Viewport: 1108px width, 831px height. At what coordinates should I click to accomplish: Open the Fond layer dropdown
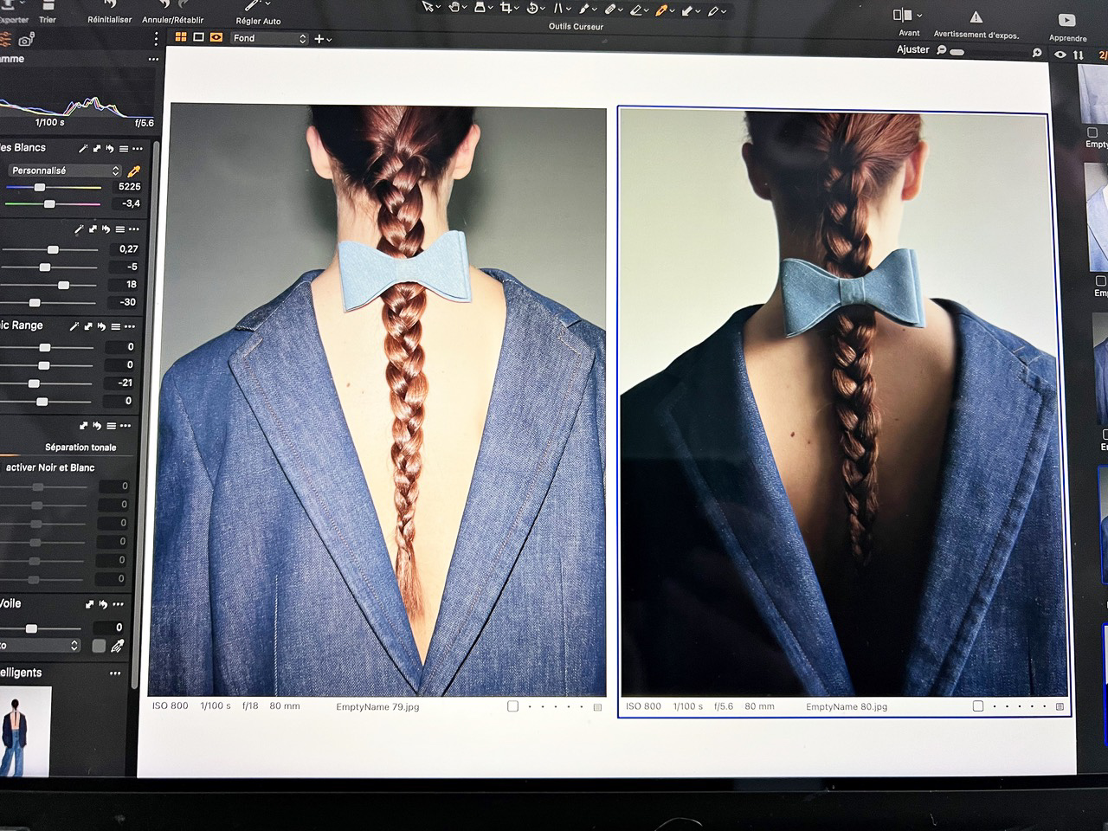click(268, 38)
